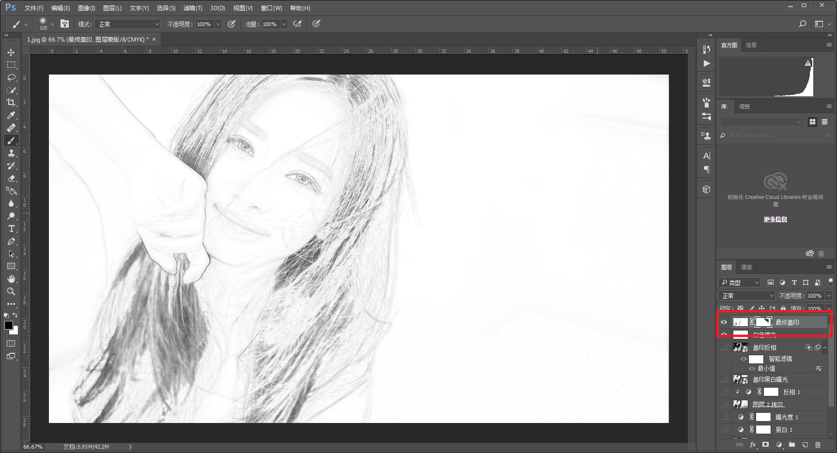Viewport: 837px width, 453px height.
Task: Click the background color swatch
Action: [x=15, y=331]
